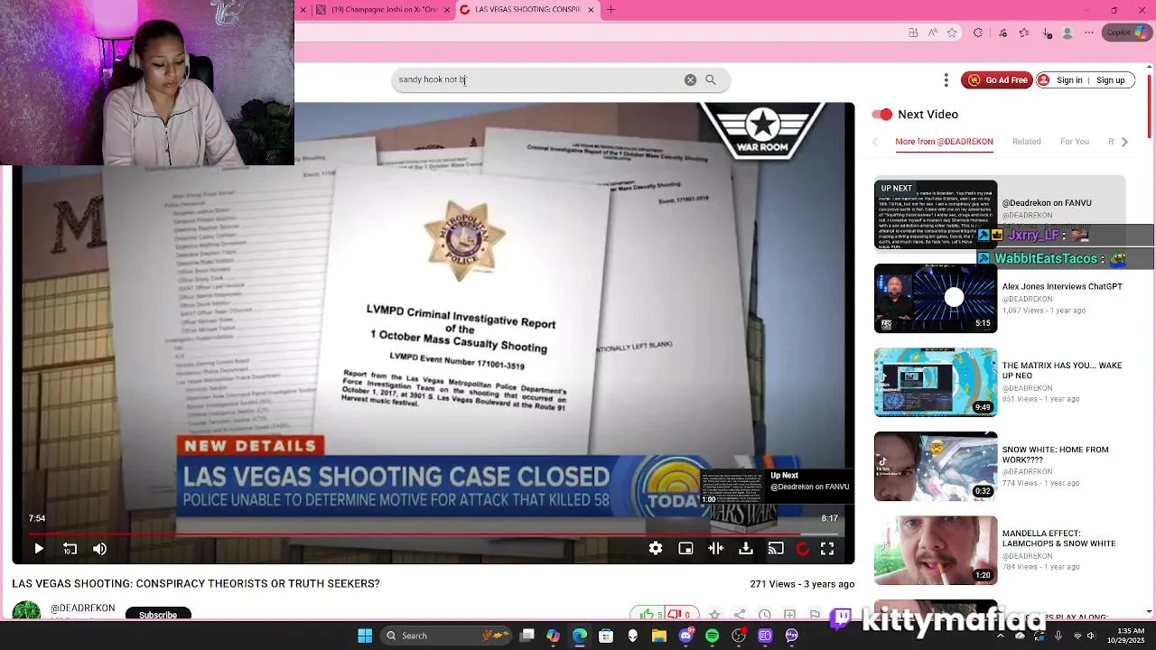Screen dimensions: 1156x650
Task: Open a new browser tab
Action: [611, 10]
